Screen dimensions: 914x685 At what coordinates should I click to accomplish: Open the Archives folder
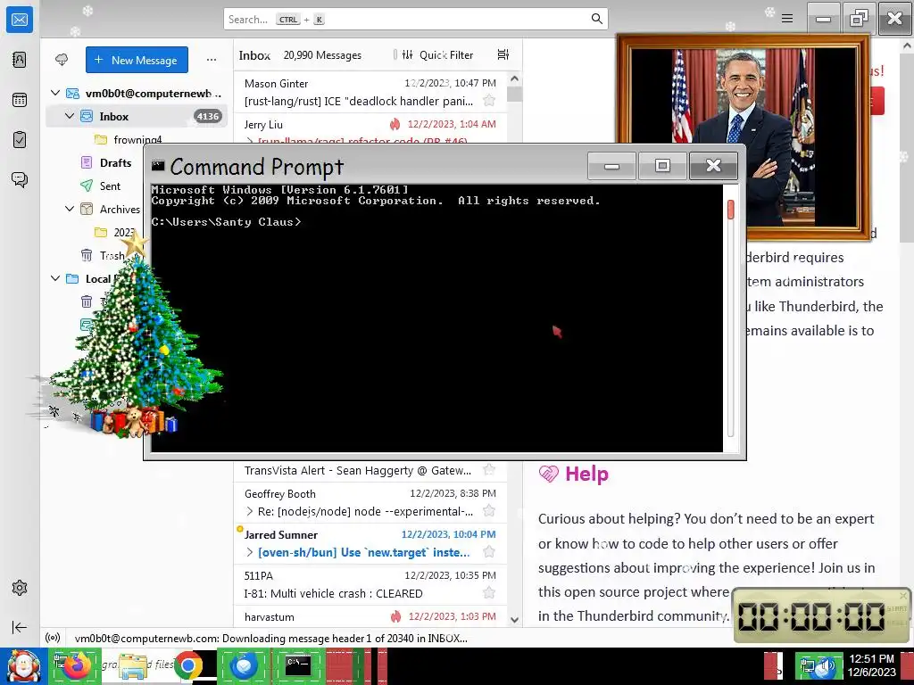click(x=120, y=209)
